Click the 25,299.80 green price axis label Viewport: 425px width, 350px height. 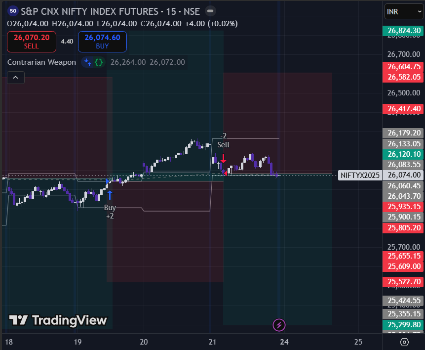404,325
